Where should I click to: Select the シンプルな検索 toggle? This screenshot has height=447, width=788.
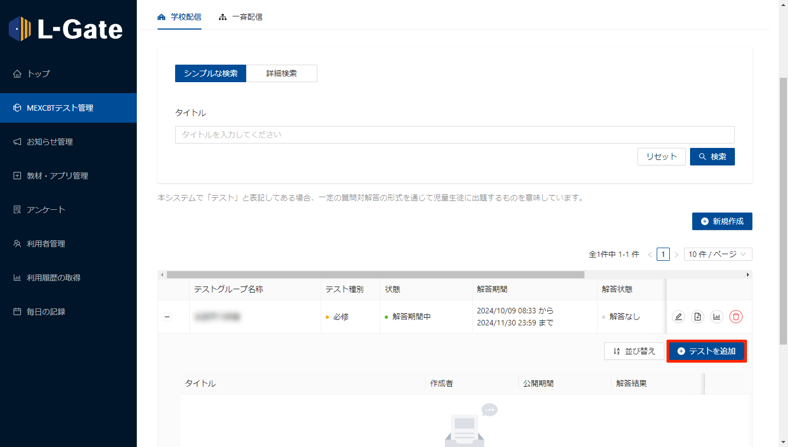pos(211,73)
